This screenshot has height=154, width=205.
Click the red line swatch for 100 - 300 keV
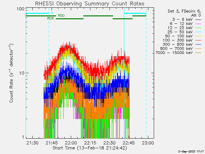198,41
